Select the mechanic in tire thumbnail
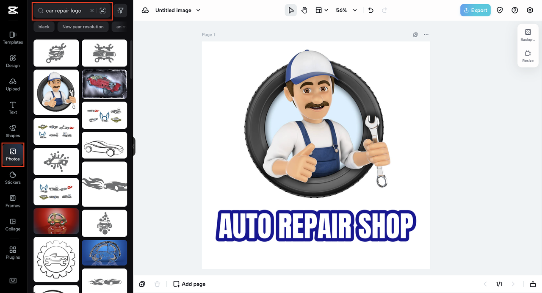Viewport: 542px width, 293px height. coord(56,92)
